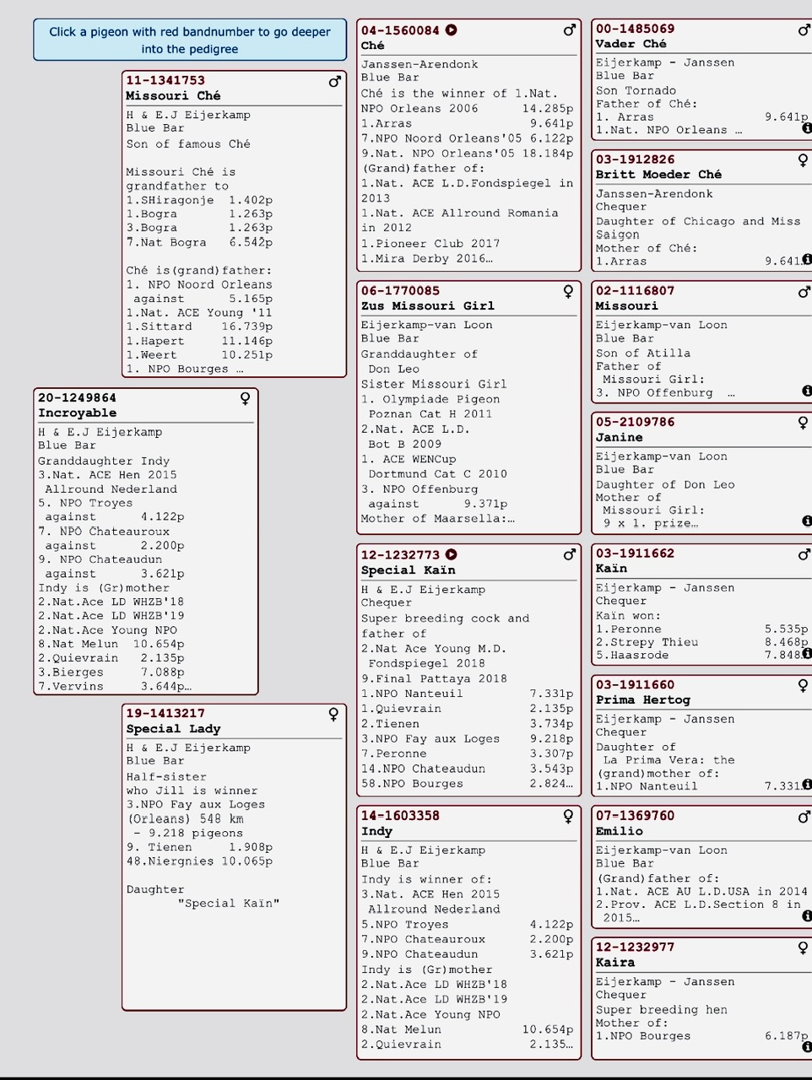Show more info on the Missouri 02-1116807 card
This screenshot has width=812, height=1080.
point(806,391)
